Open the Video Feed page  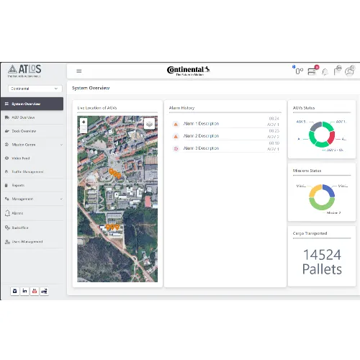[x=21, y=158]
